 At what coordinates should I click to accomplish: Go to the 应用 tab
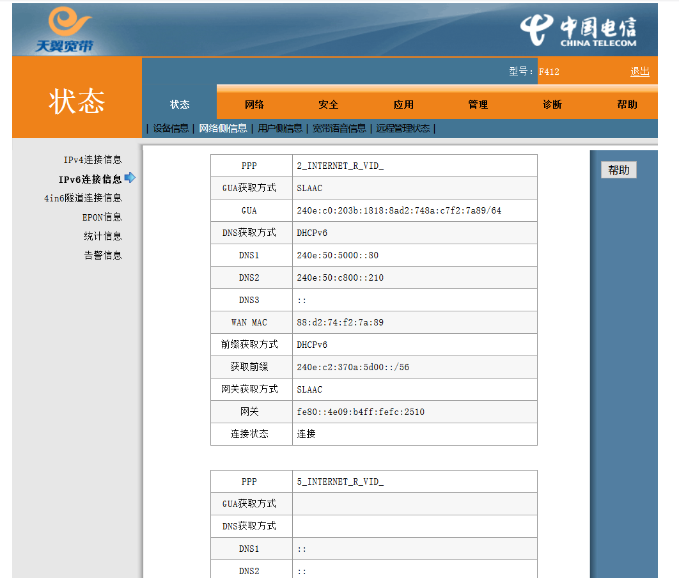(403, 104)
